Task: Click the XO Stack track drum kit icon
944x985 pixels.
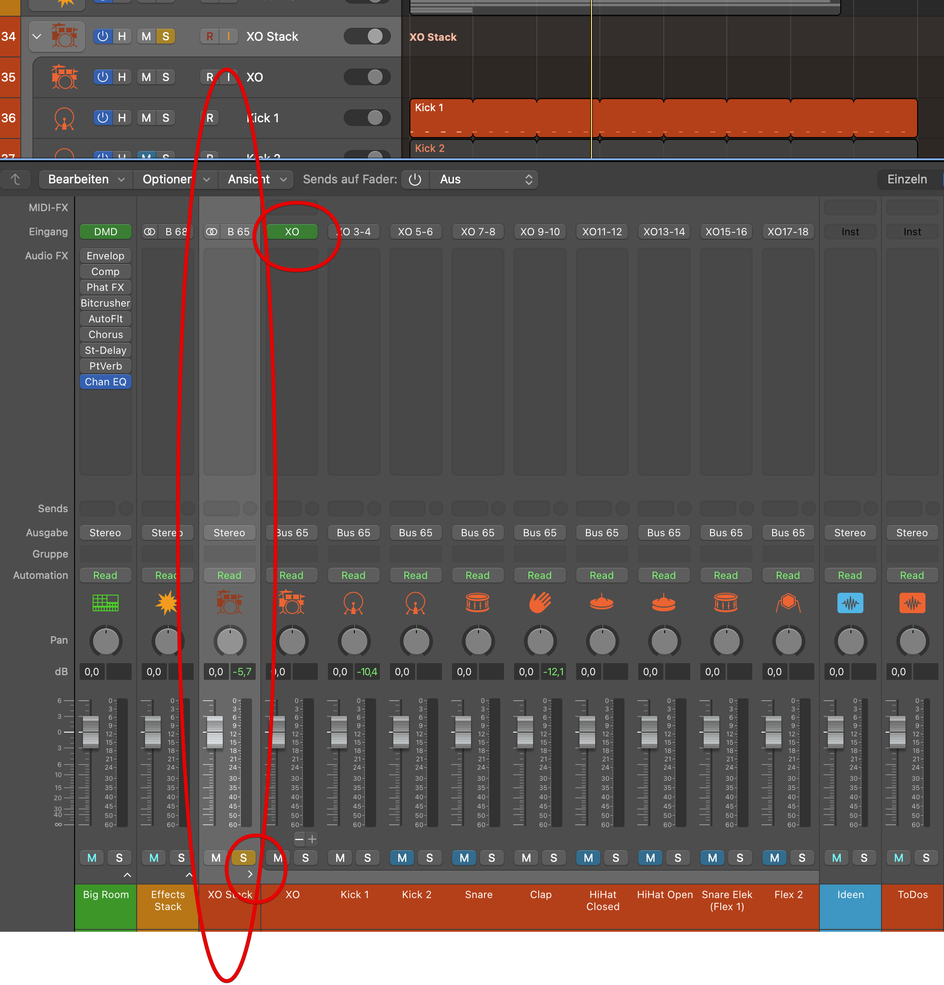Action: coord(64,36)
